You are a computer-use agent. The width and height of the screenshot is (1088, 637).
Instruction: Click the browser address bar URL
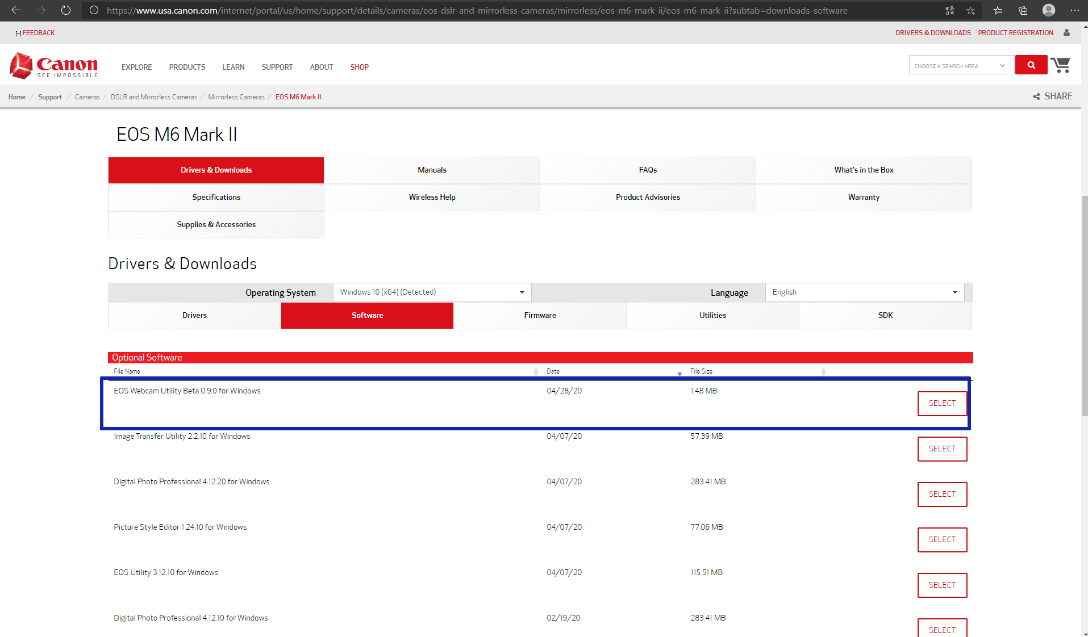point(477,10)
